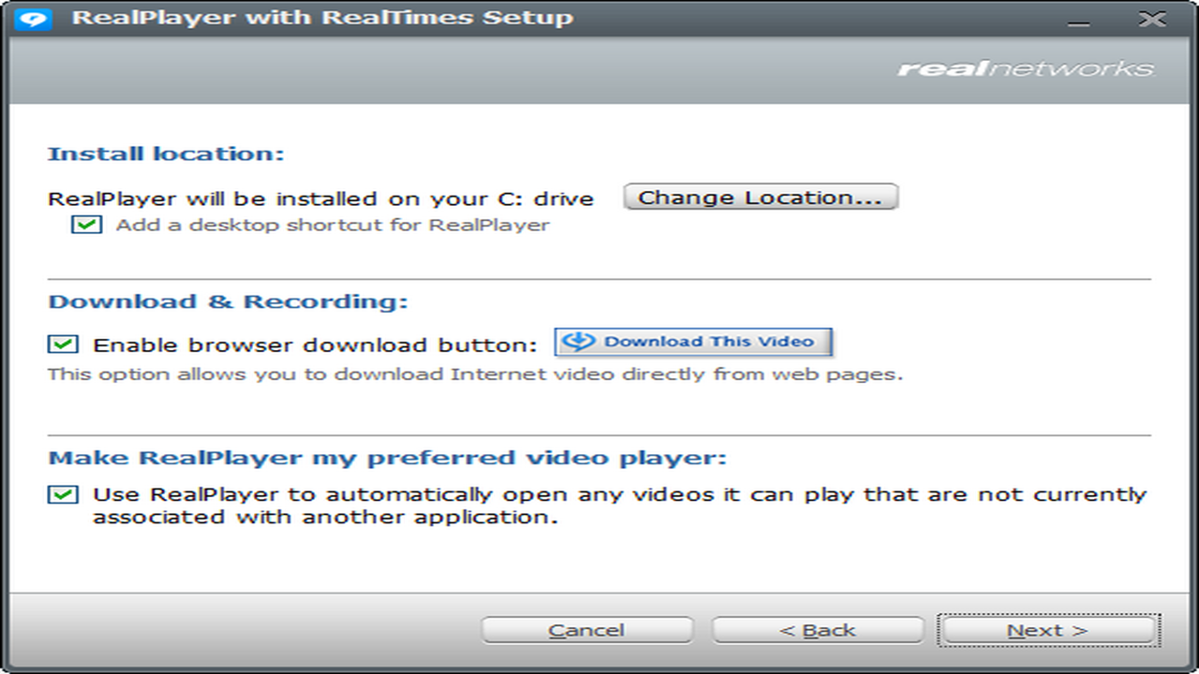Click the RealPlayer logo icon in title bar

click(x=35, y=18)
